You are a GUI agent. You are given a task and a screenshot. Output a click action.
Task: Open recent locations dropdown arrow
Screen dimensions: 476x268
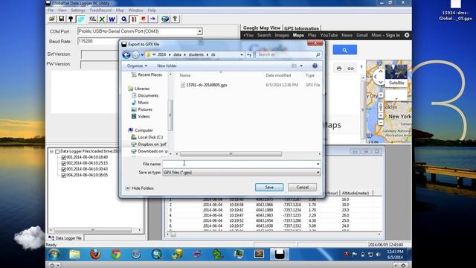click(x=142, y=54)
